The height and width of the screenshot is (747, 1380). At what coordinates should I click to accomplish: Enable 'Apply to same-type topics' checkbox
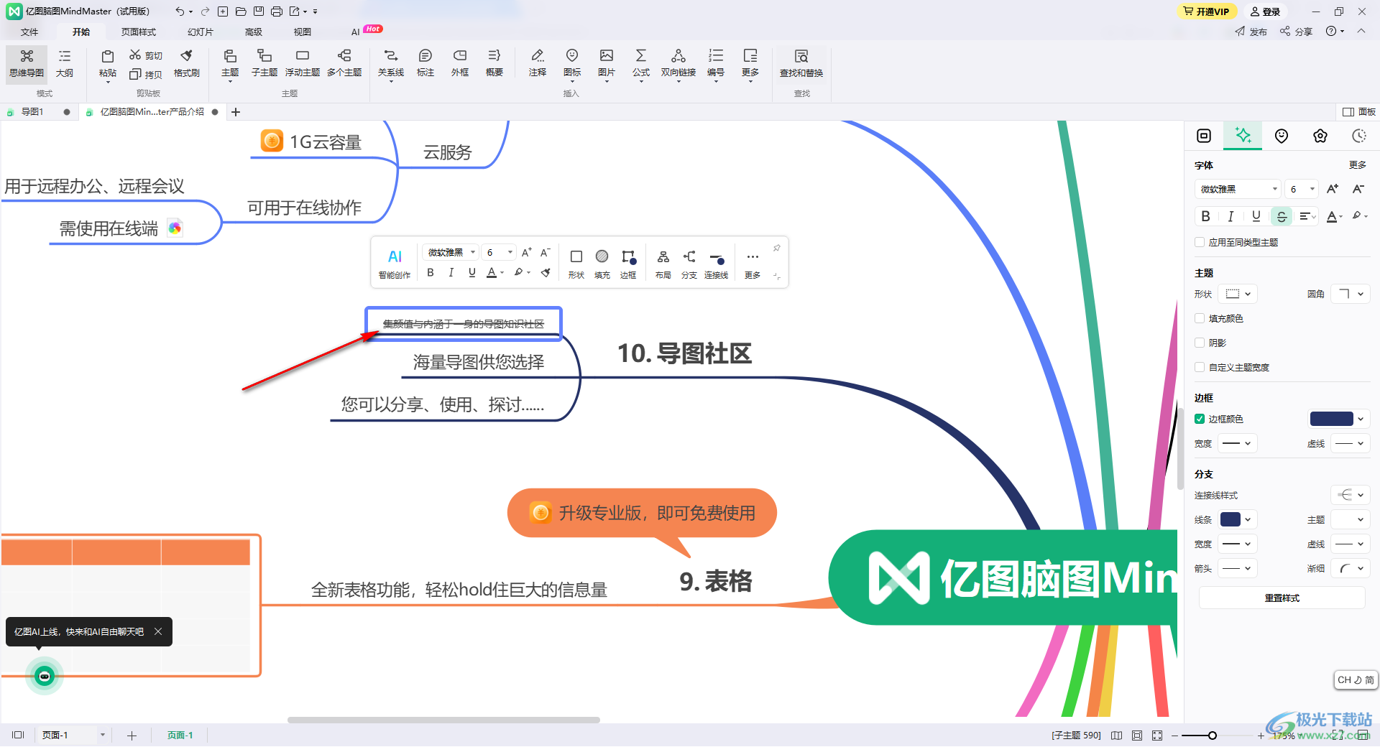1200,242
